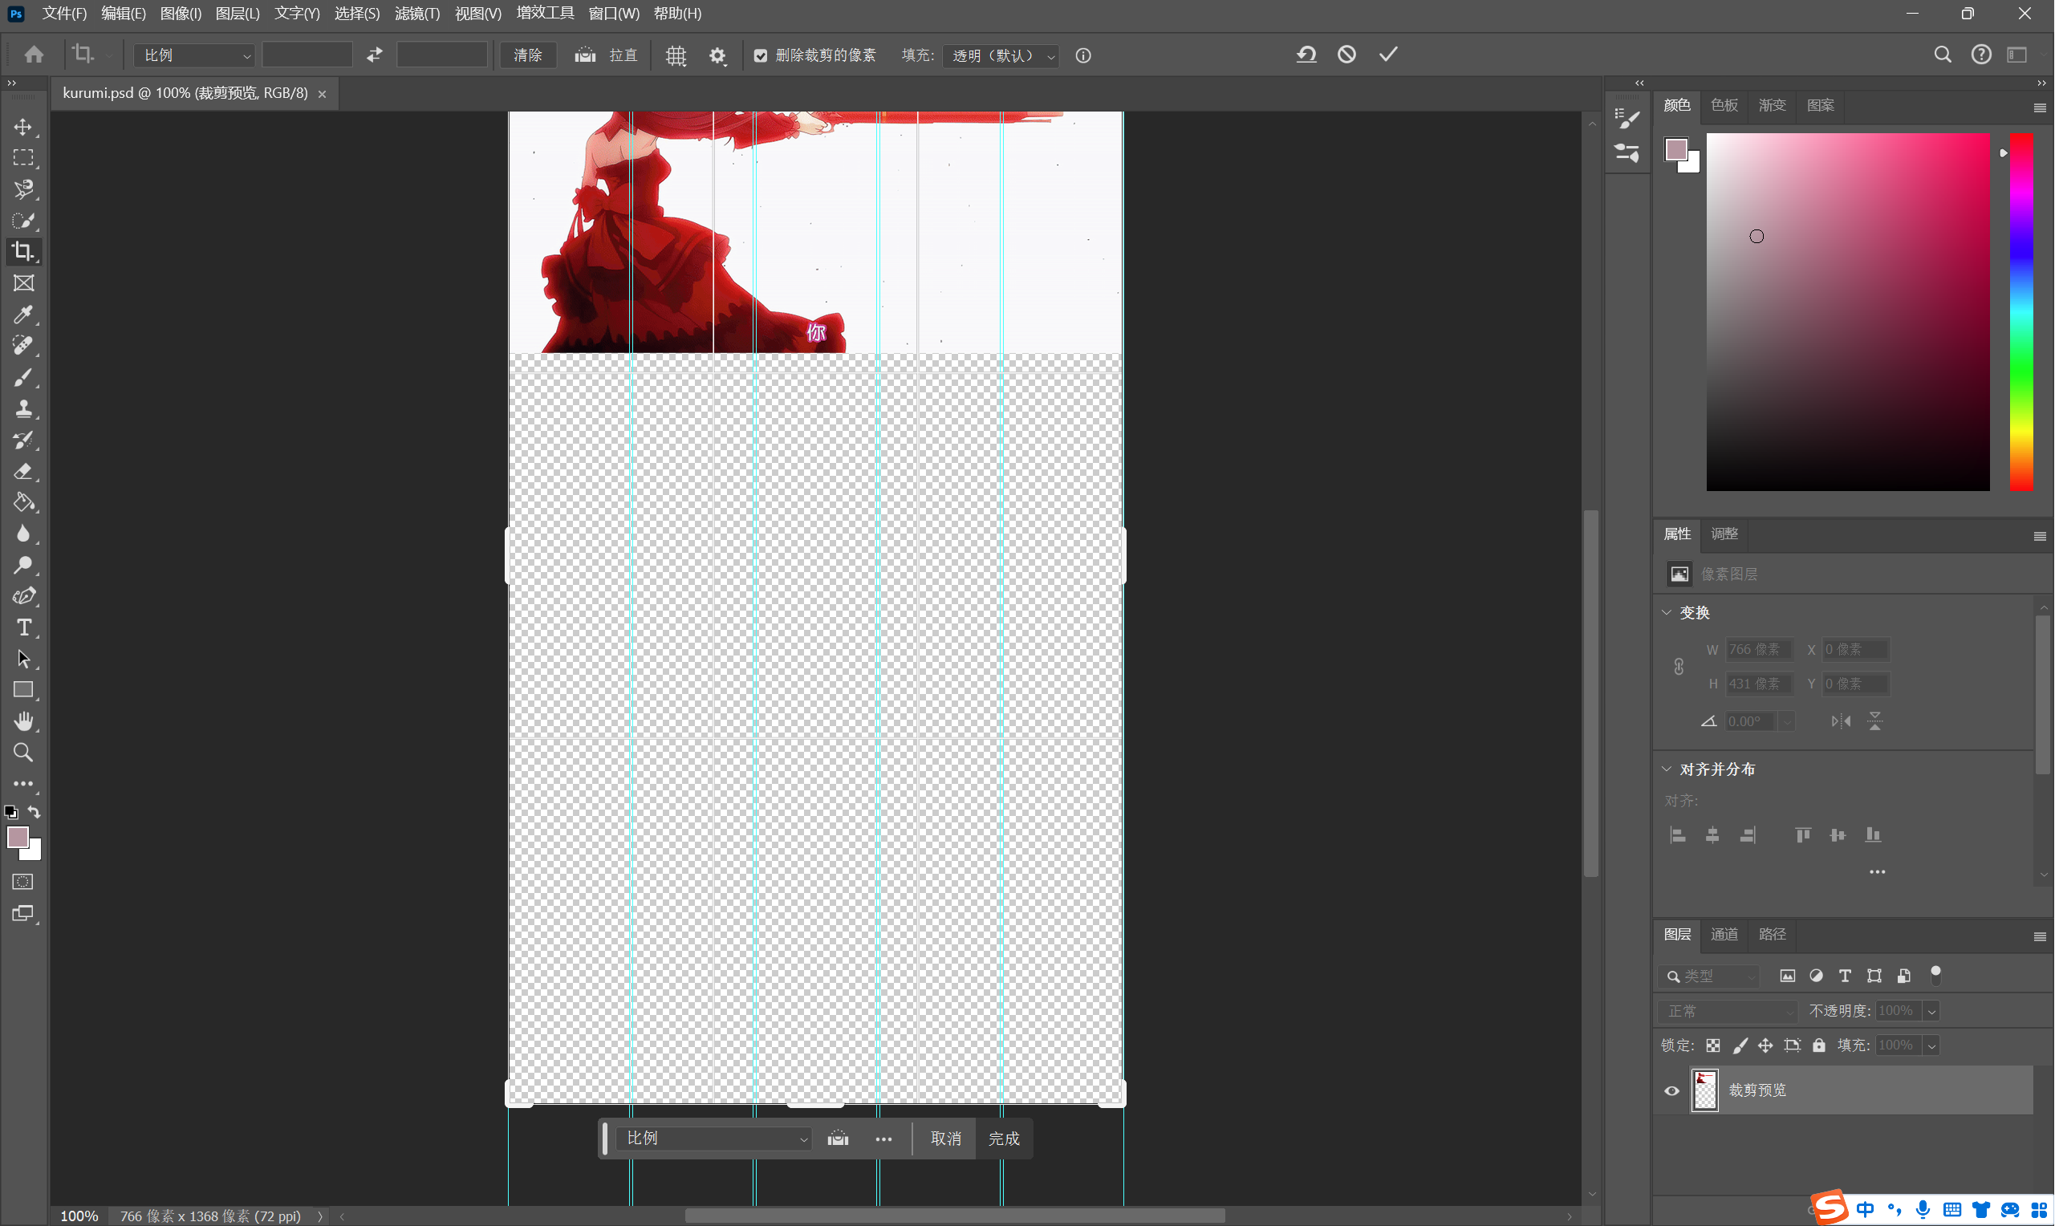The height and width of the screenshot is (1226, 2055).
Task: Click the foreground color swatch in toolbar
Action: [18, 837]
